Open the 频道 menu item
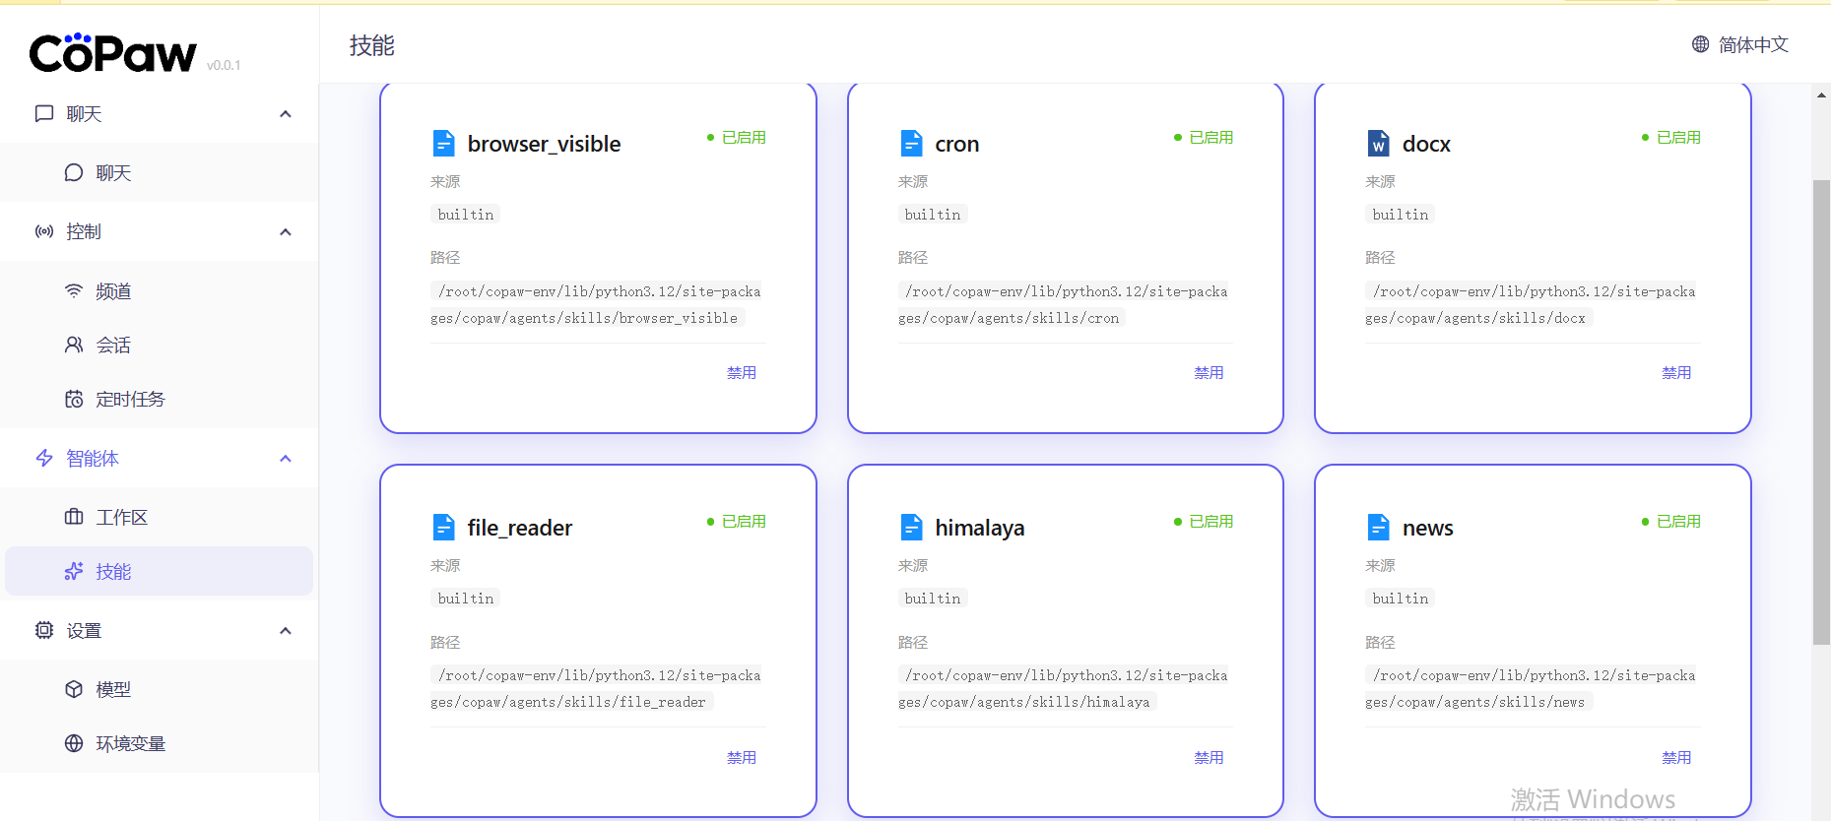 [x=159, y=290]
